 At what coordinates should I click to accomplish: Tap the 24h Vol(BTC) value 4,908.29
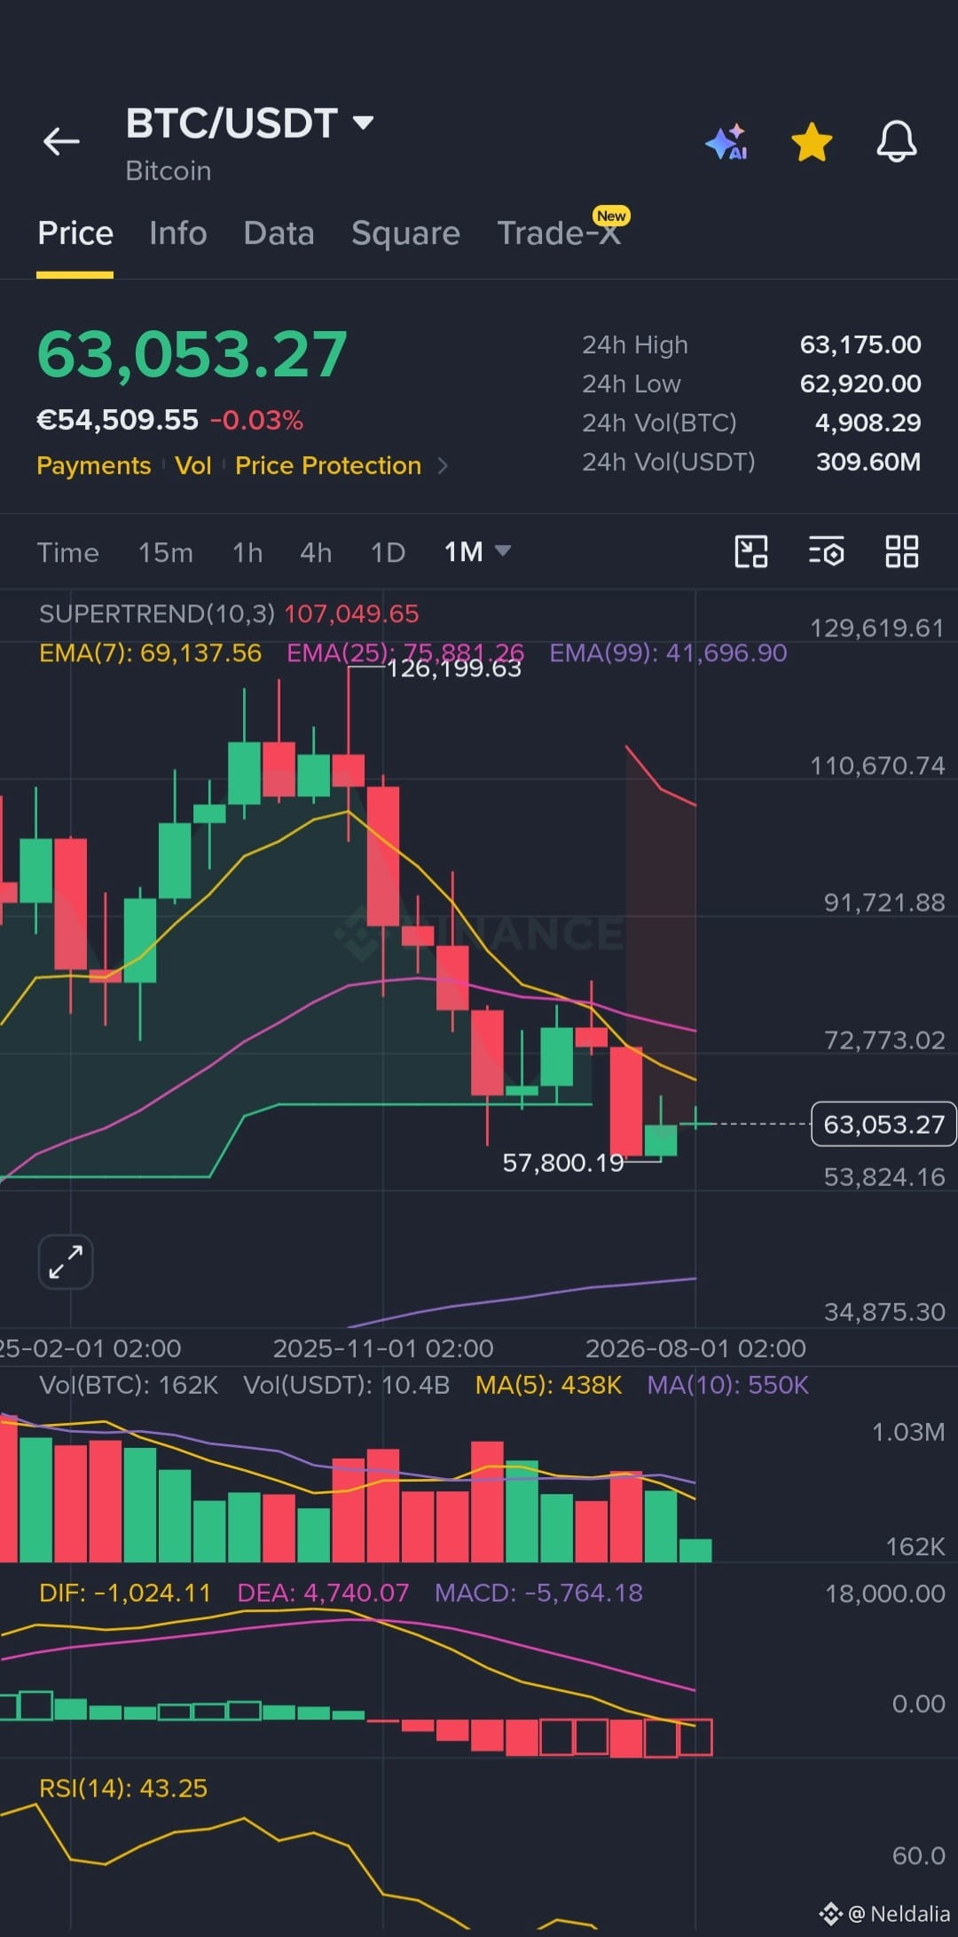868,423
